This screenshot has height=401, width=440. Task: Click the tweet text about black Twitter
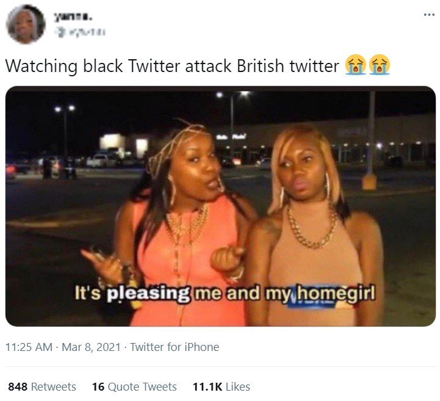point(172,66)
